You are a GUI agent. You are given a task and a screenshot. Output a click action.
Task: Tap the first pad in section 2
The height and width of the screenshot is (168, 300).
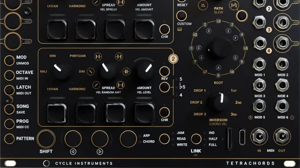57,113
